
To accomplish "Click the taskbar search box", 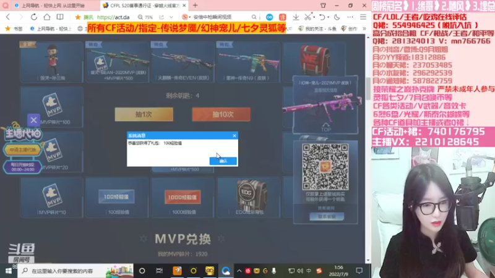I will [x=75, y=271].
